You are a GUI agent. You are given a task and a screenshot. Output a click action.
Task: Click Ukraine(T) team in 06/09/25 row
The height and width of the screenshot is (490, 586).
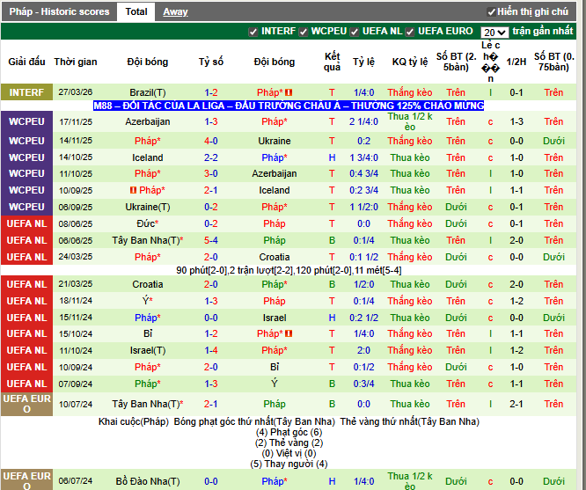pos(148,207)
